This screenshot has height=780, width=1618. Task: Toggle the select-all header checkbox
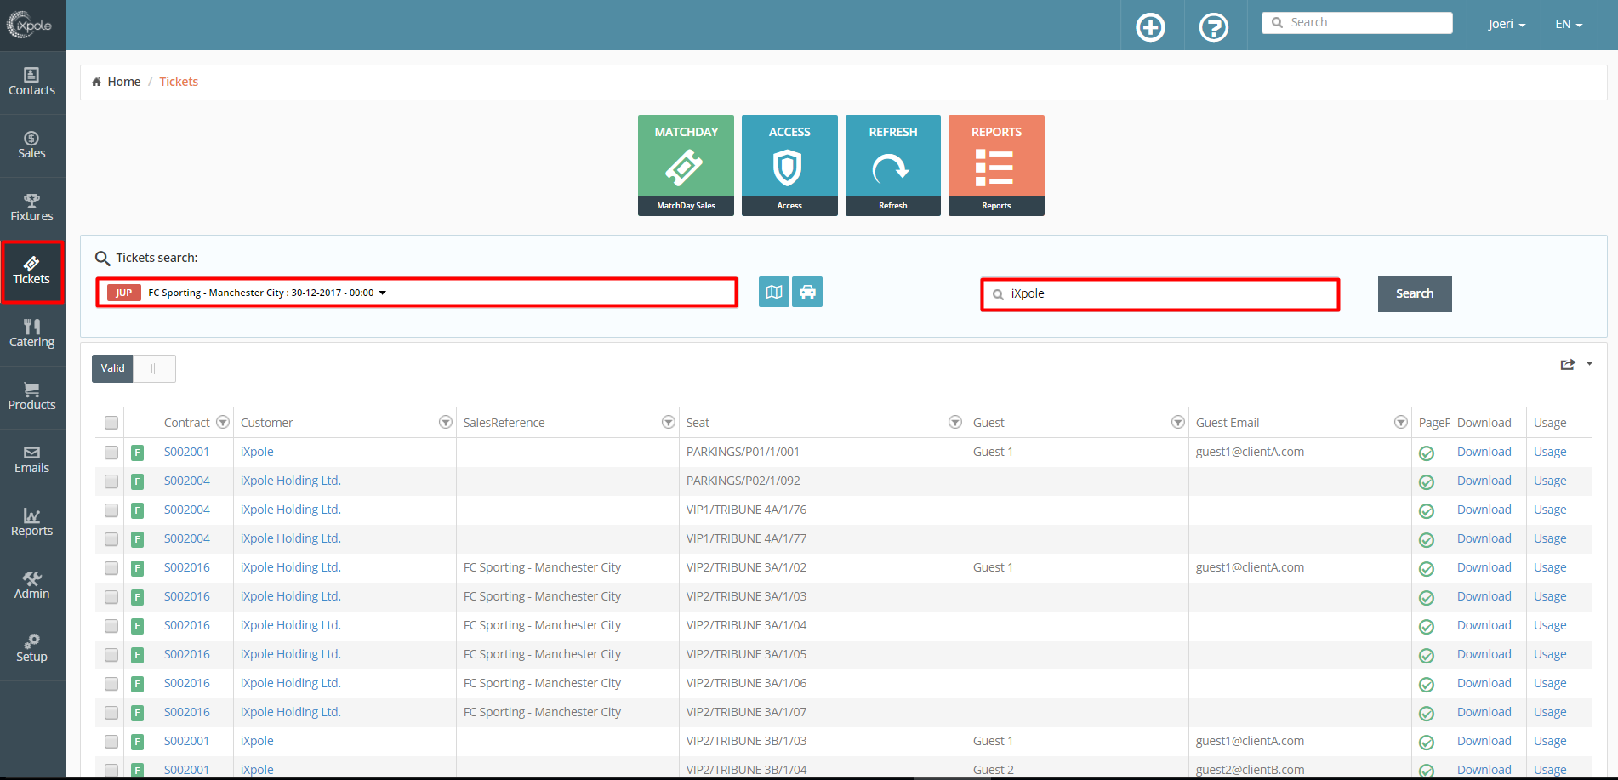click(111, 423)
